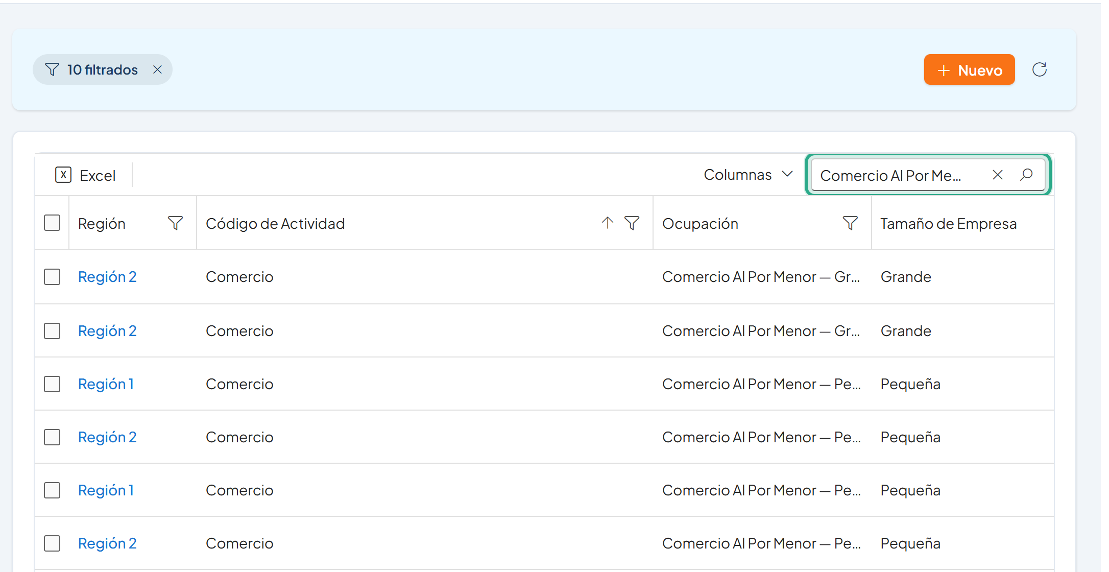Open Región 2 link in sixth row
Image resolution: width=1109 pixels, height=572 pixels.
tap(107, 543)
